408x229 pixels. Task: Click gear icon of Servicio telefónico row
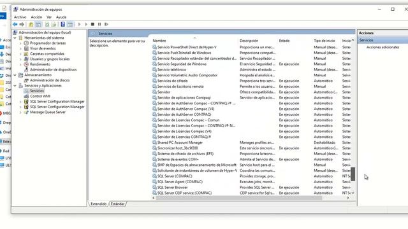point(154,69)
